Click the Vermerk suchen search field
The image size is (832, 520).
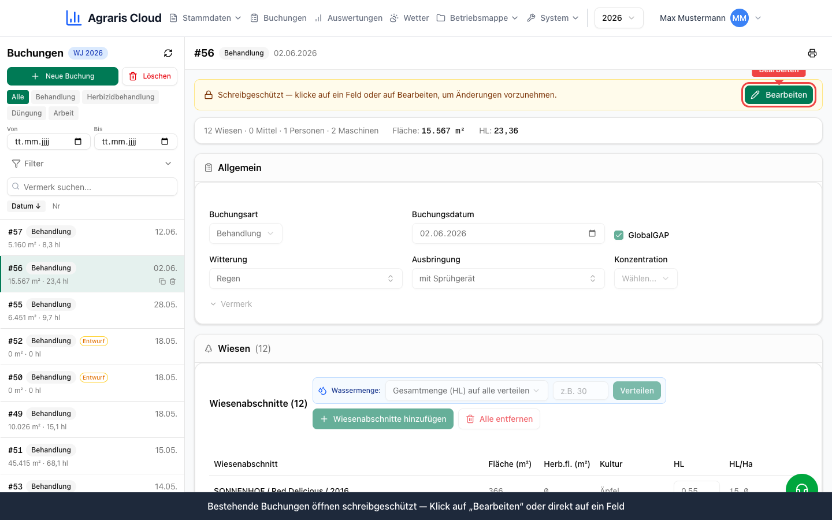92,187
